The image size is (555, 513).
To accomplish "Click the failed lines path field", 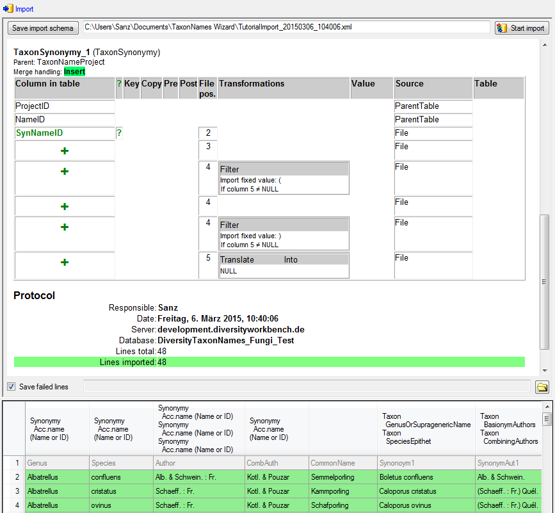I will point(307,387).
